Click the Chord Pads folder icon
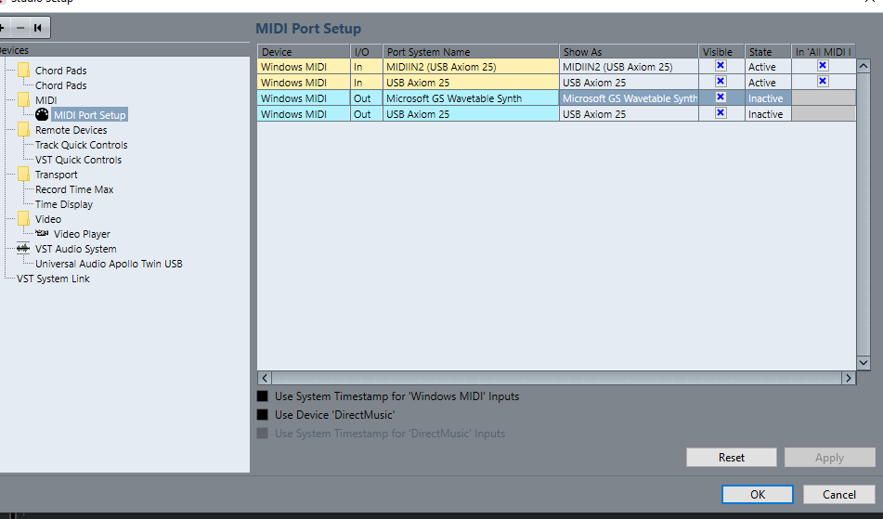 pyautogui.click(x=23, y=71)
